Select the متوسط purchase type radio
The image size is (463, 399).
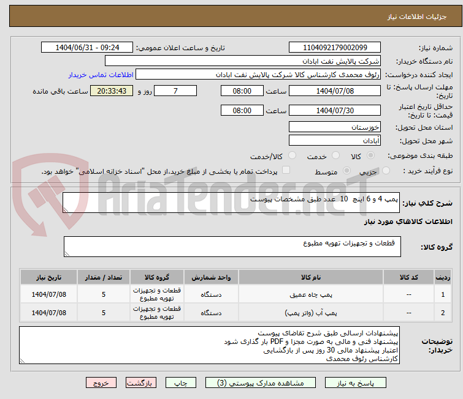tap(346, 171)
